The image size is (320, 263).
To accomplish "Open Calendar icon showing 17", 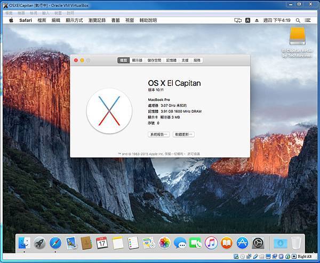I will pyautogui.click(x=102, y=243).
